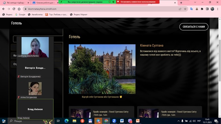Click the green screen sharing status banner
Viewport: 221px width, 124px height.
87,2
